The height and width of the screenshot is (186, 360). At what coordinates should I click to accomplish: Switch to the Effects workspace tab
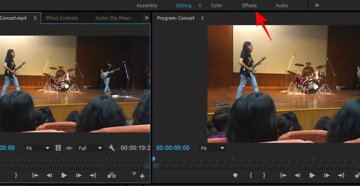click(x=249, y=5)
